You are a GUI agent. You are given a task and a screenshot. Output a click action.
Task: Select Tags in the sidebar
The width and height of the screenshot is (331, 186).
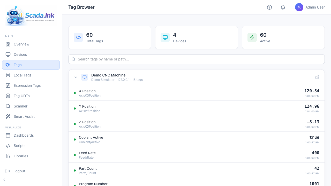coord(31,65)
